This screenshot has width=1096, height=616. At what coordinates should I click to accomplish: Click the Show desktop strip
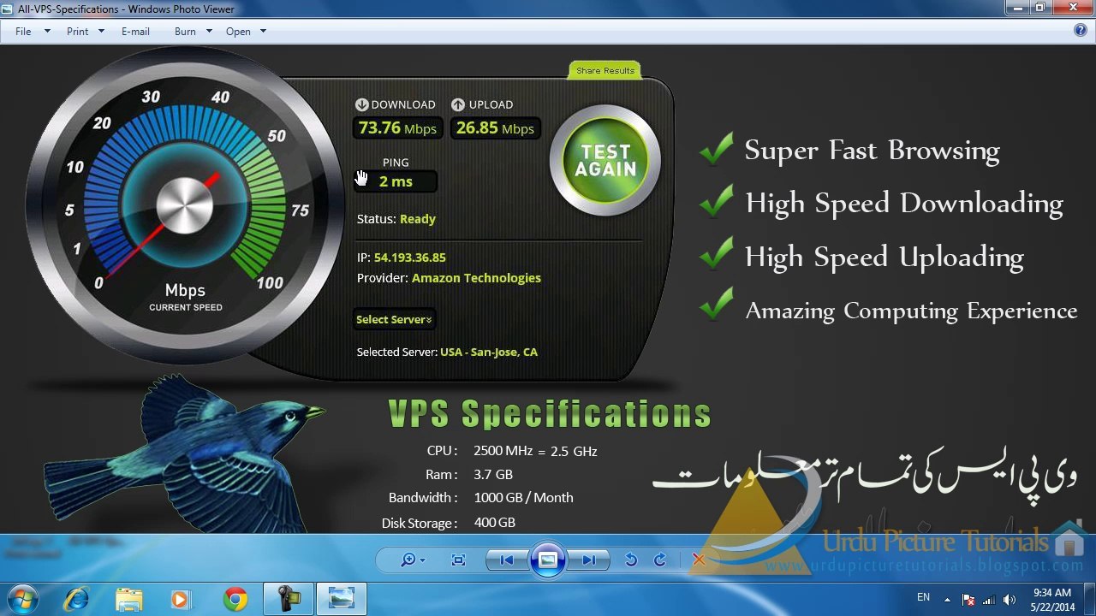(1089, 599)
